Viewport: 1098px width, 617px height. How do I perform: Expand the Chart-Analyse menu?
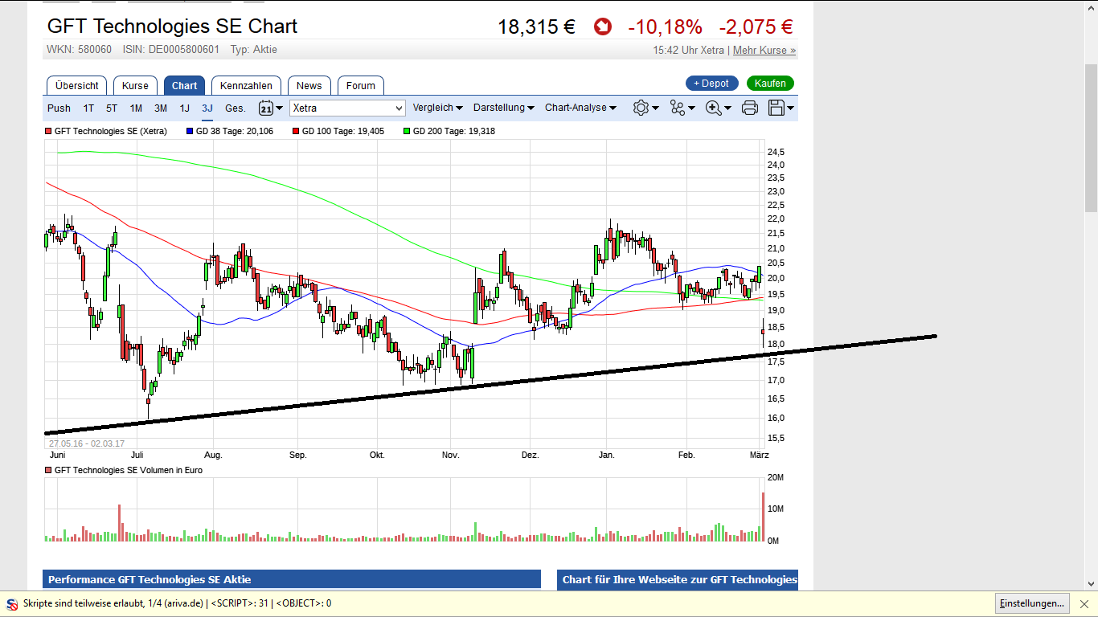(581, 108)
